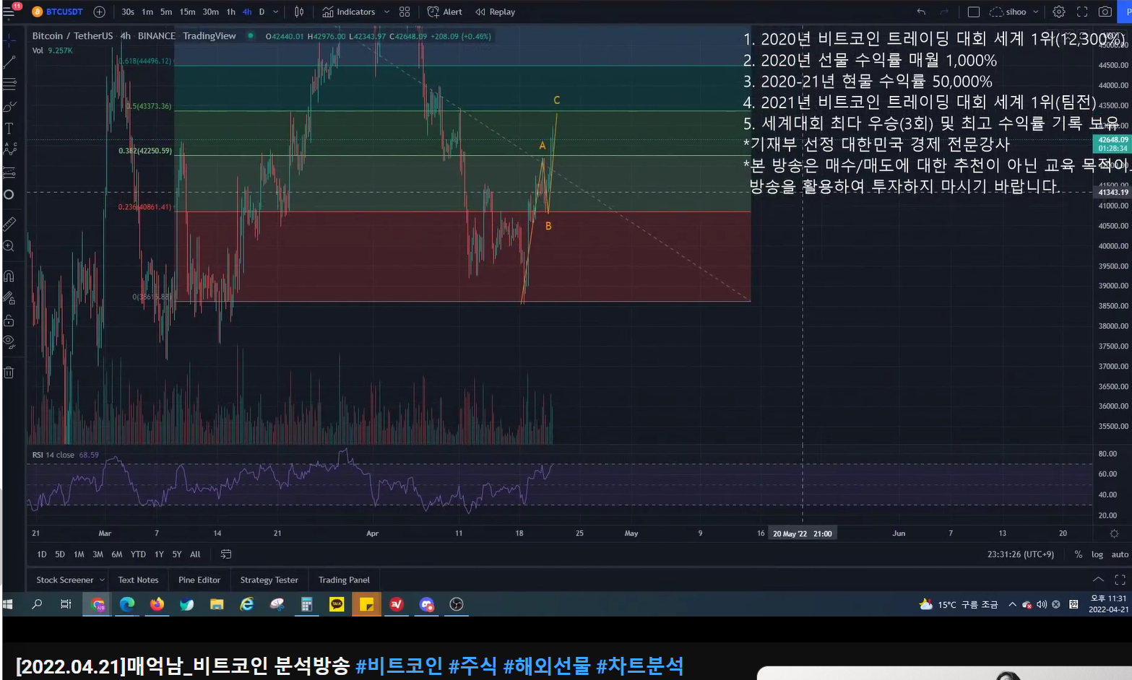The image size is (1132, 680).
Task: Open Windows Start menu
Action: pyautogui.click(x=9, y=604)
